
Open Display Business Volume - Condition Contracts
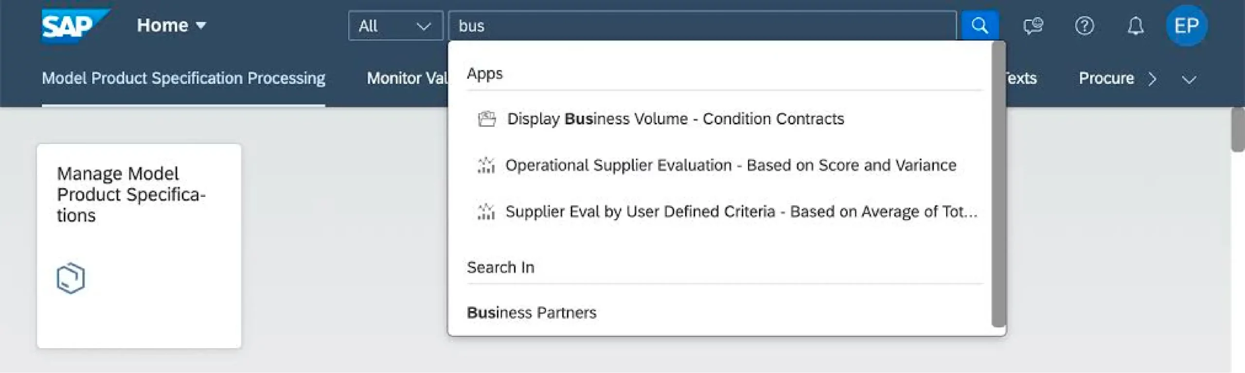tap(675, 119)
